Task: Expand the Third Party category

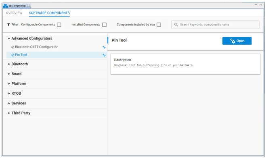Action: [x=9, y=113]
